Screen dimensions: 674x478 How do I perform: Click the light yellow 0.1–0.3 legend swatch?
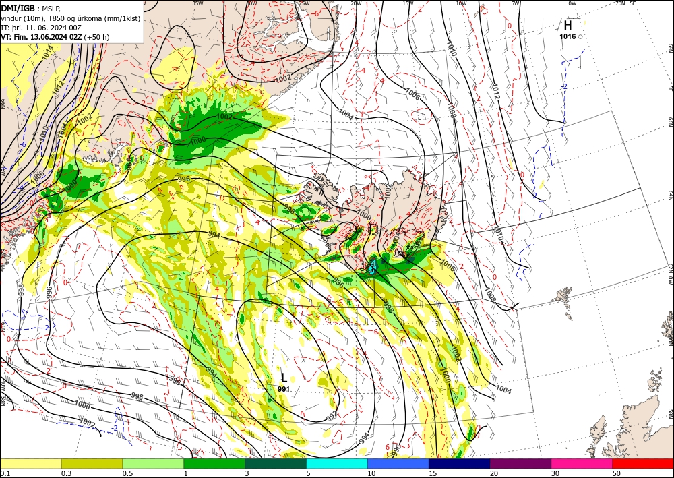(x=30, y=463)
